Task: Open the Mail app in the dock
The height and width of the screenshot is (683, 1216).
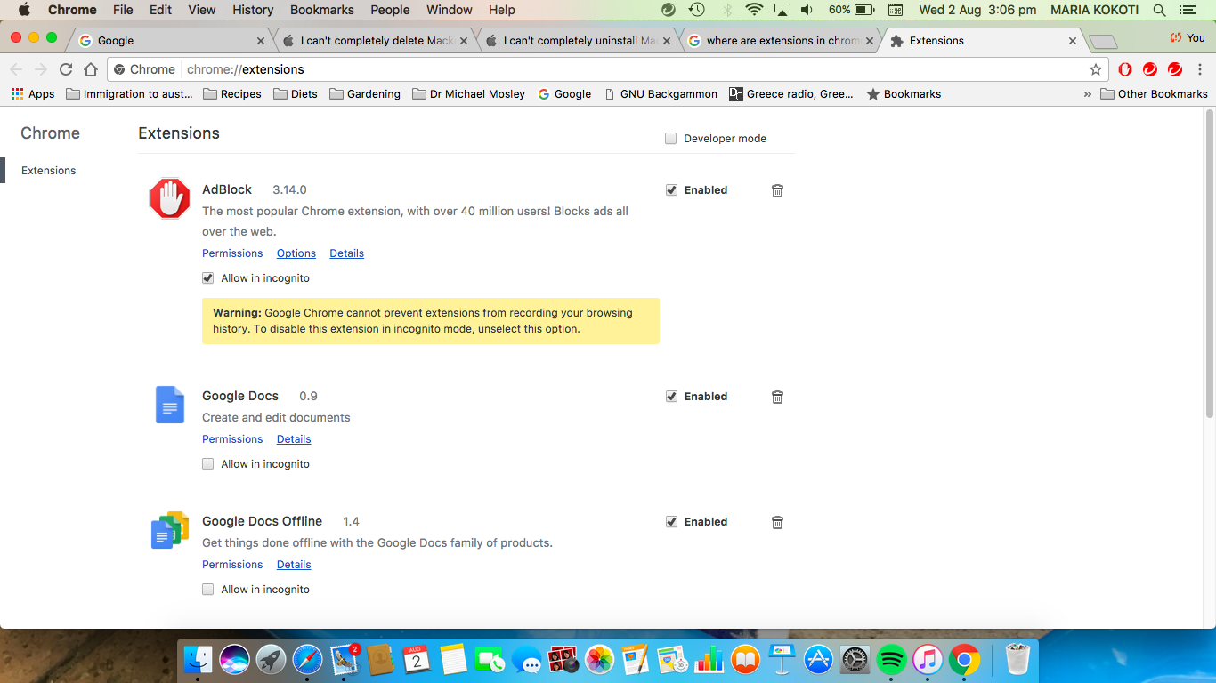Action: point(345,659)
